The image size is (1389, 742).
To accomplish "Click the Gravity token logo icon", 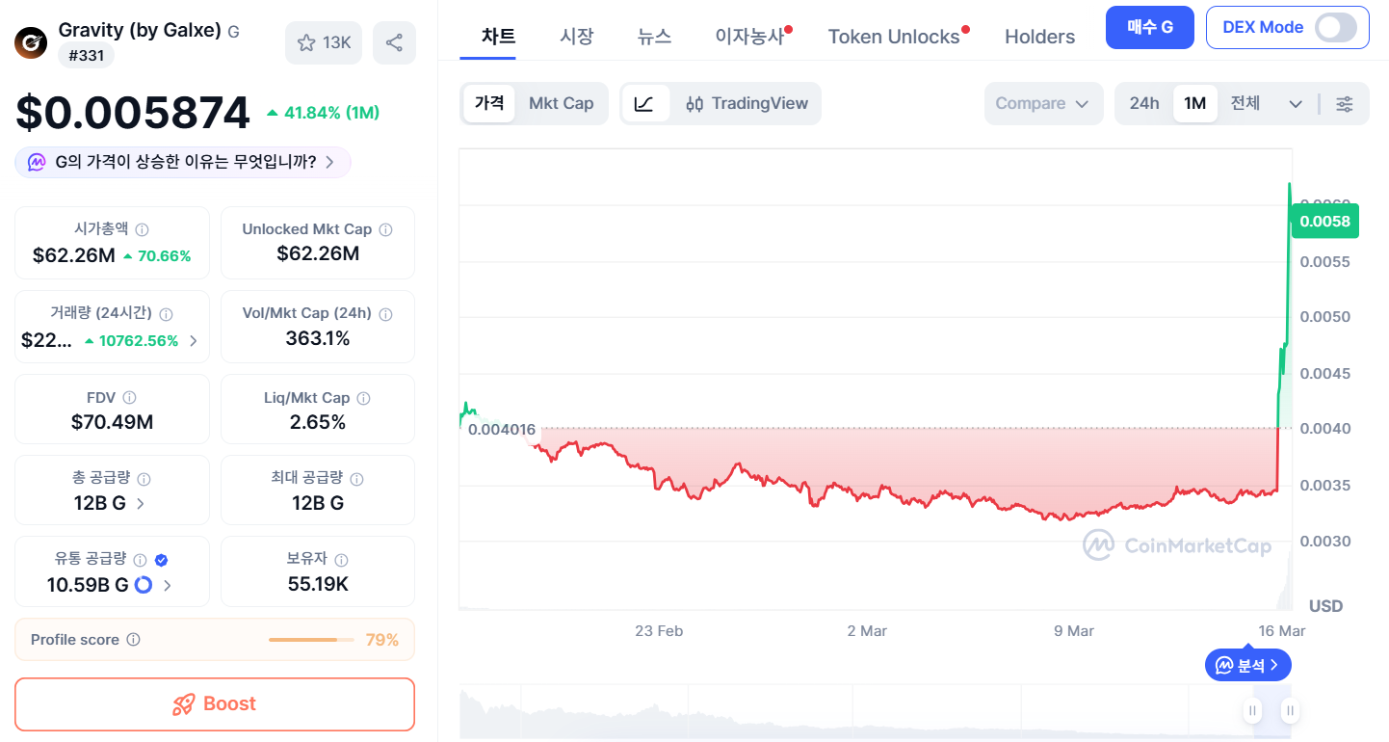I will tap(32, 42).
